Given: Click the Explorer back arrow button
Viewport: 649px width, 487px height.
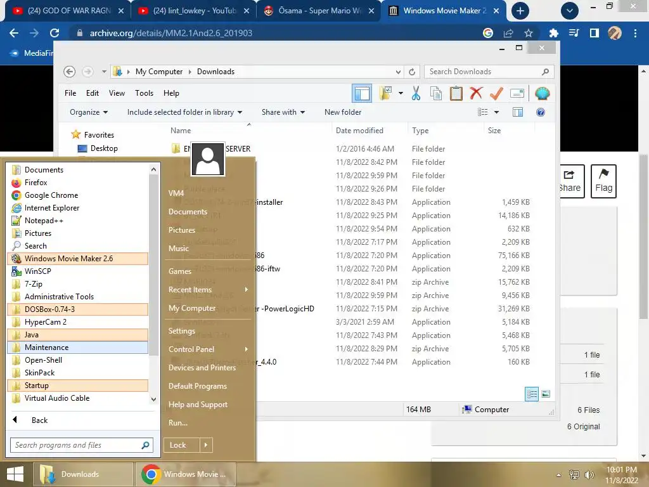Looking at the screenshot, I should pyautogui.click(x=69, y=72).
